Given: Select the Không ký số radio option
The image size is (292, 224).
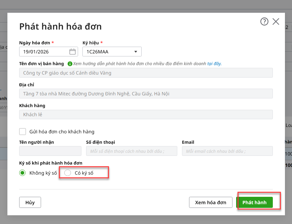Looking at the screenshot, I should (x=23, y=173).
